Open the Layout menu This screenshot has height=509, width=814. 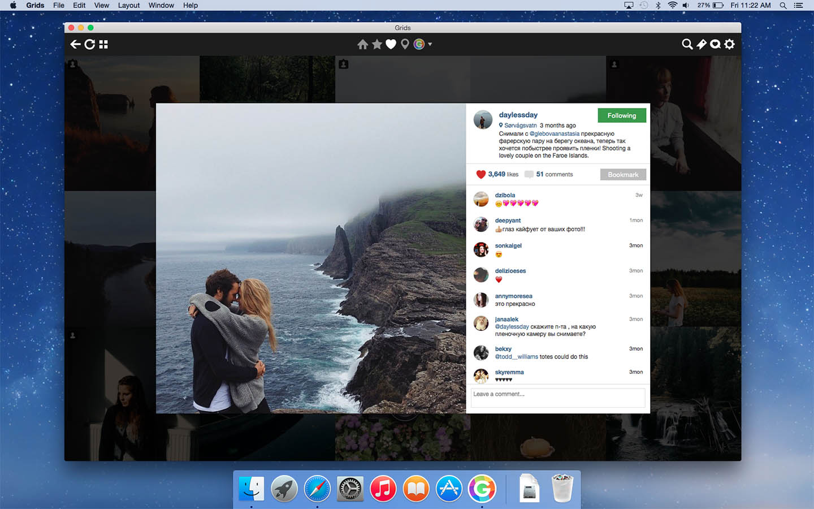tap(128, 5)
